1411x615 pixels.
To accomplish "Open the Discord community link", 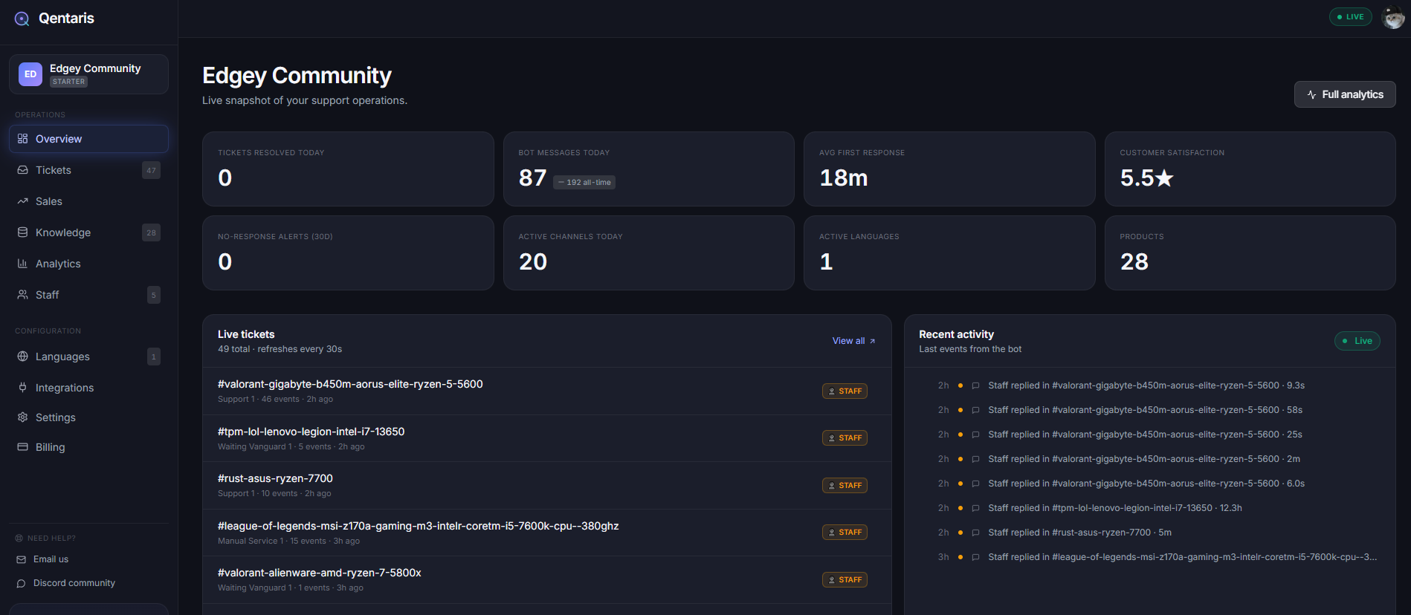I will [74, 583].
